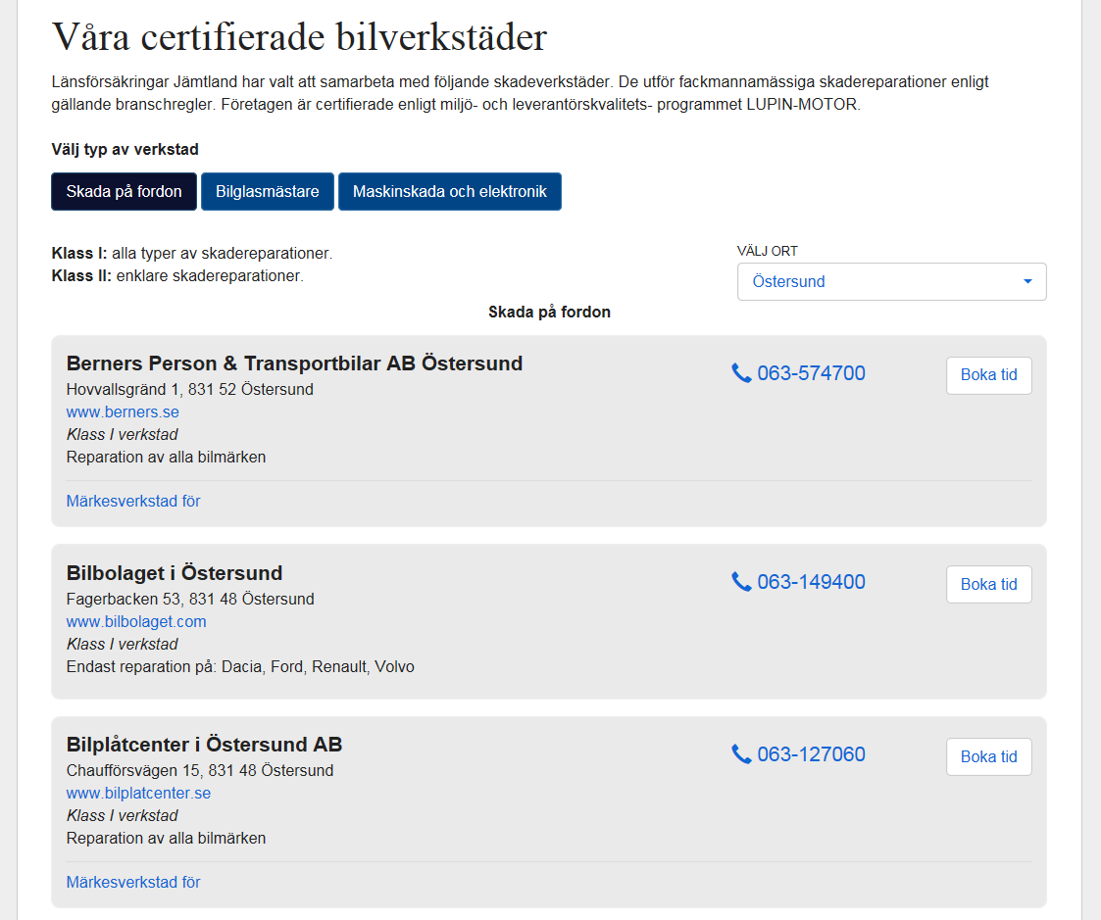This screenshot has width=1101, height=920.
Task: Dial the 063-149400 phone link
Action: coord(811,582)
